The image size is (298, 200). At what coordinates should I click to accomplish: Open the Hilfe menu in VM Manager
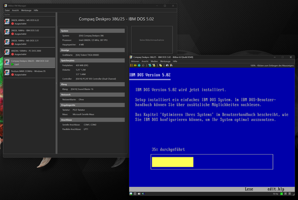click(x=36, y=10)
